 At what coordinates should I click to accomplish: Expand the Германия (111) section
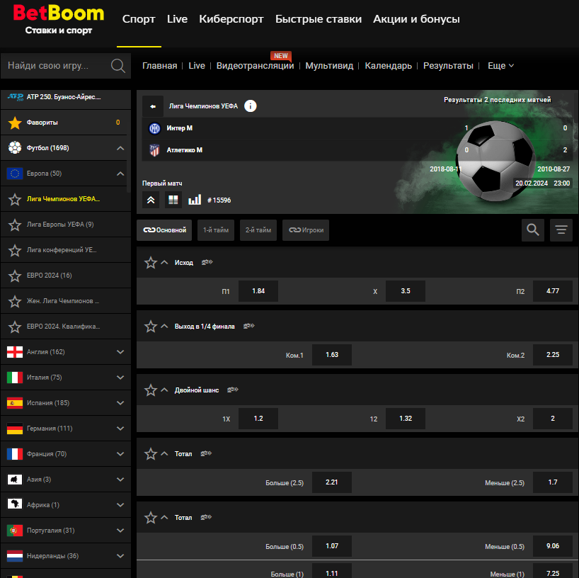point(120,429)
